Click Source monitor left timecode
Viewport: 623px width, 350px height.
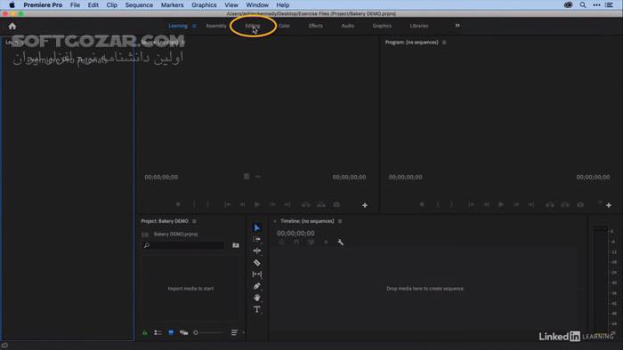coord(161,177)
